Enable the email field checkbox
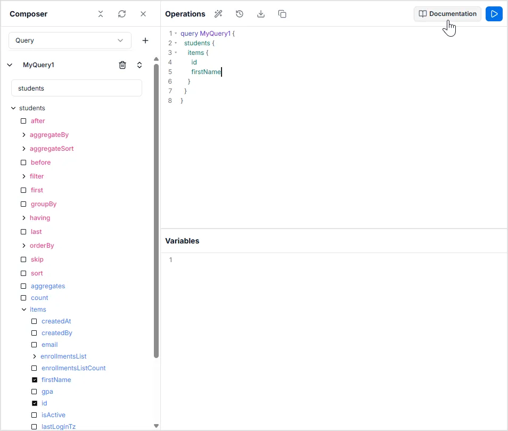The width and height of the screenshot is (508, 431). (35, 345)
